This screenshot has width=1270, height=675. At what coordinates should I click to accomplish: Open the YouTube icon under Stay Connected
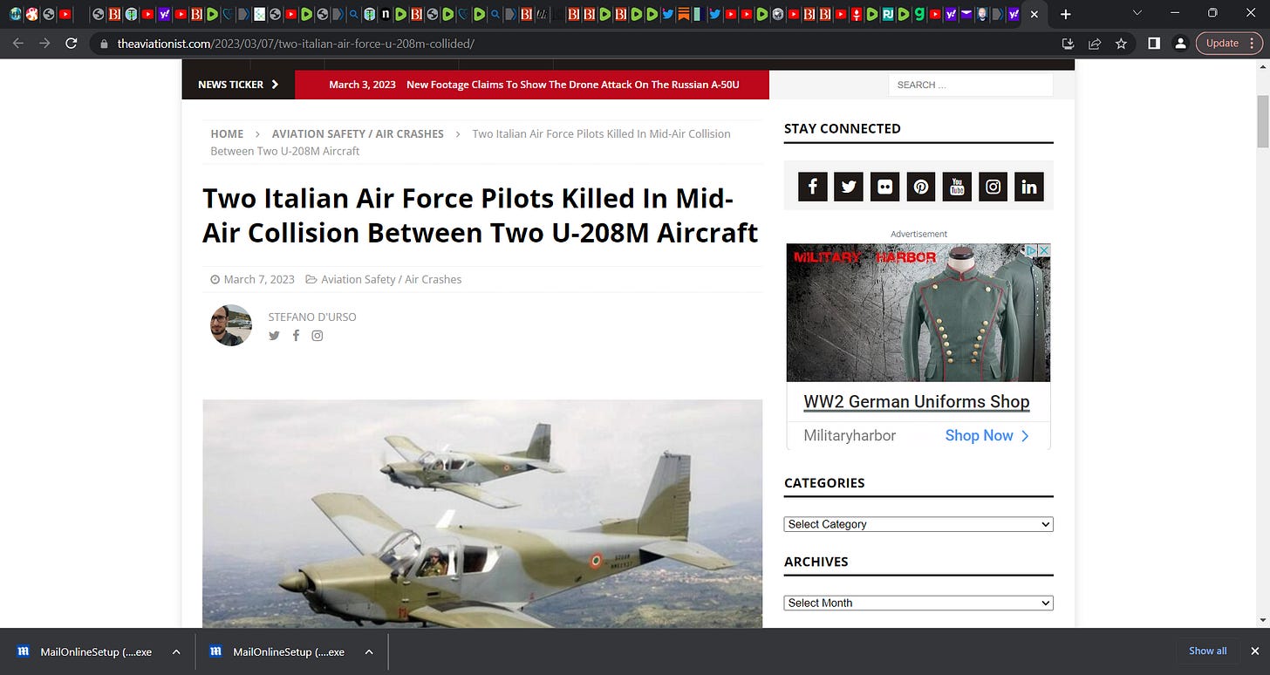click(957, 187)
